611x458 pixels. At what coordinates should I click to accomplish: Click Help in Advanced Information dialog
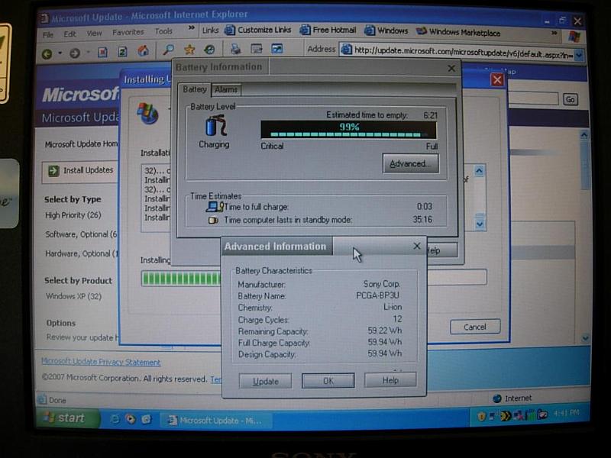390,380
